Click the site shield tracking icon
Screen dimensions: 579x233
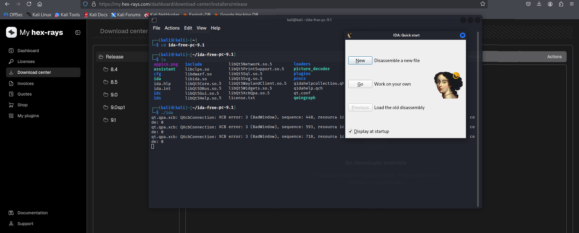pyautogui.click(x=85, y=4)
